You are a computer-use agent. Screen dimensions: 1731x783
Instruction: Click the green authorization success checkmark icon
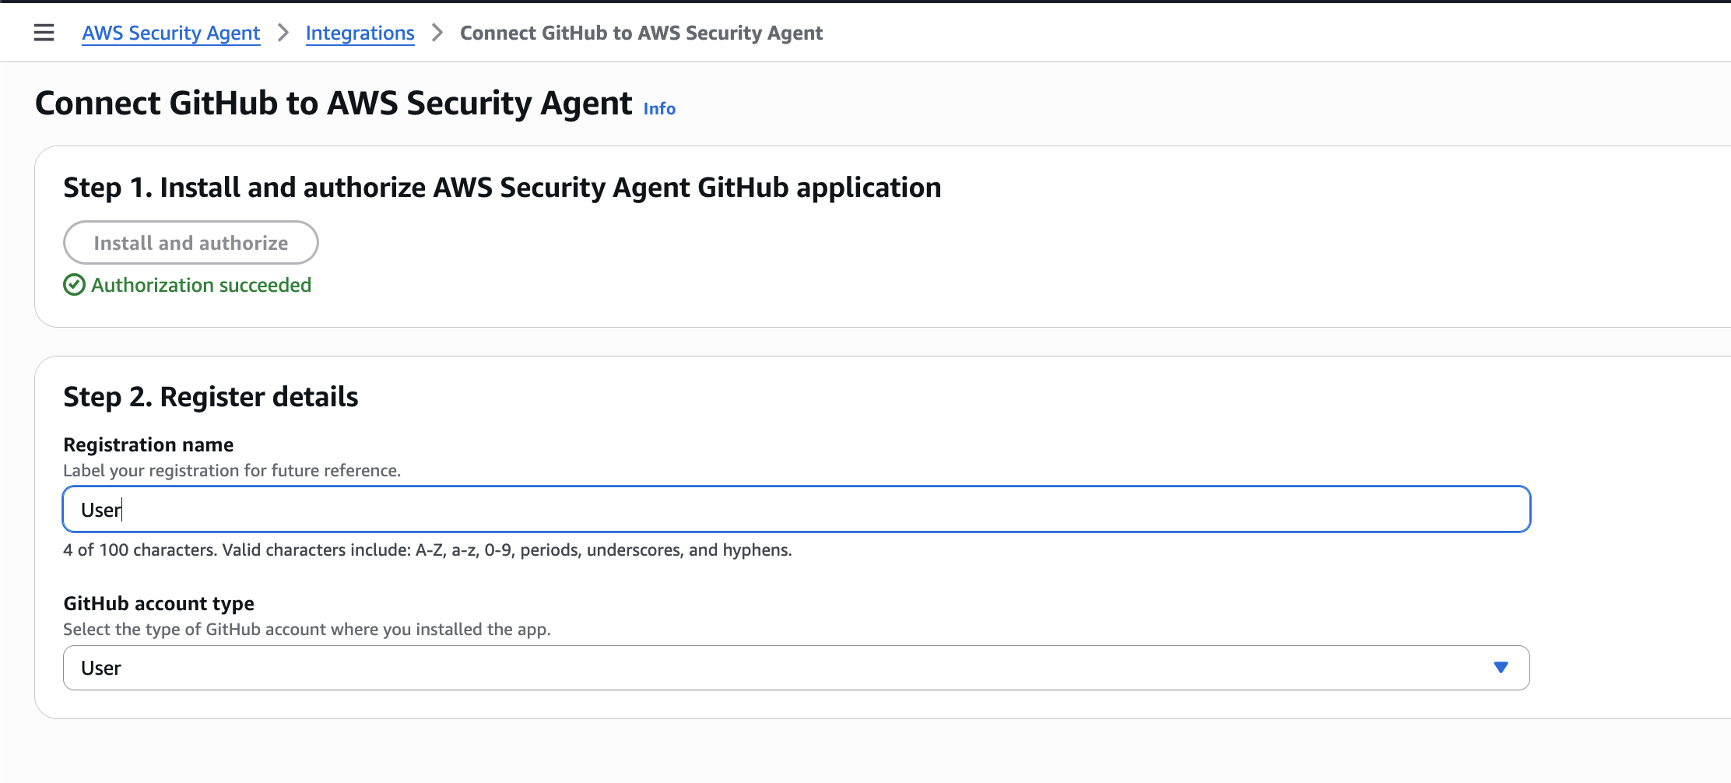[x=74, y=286]
